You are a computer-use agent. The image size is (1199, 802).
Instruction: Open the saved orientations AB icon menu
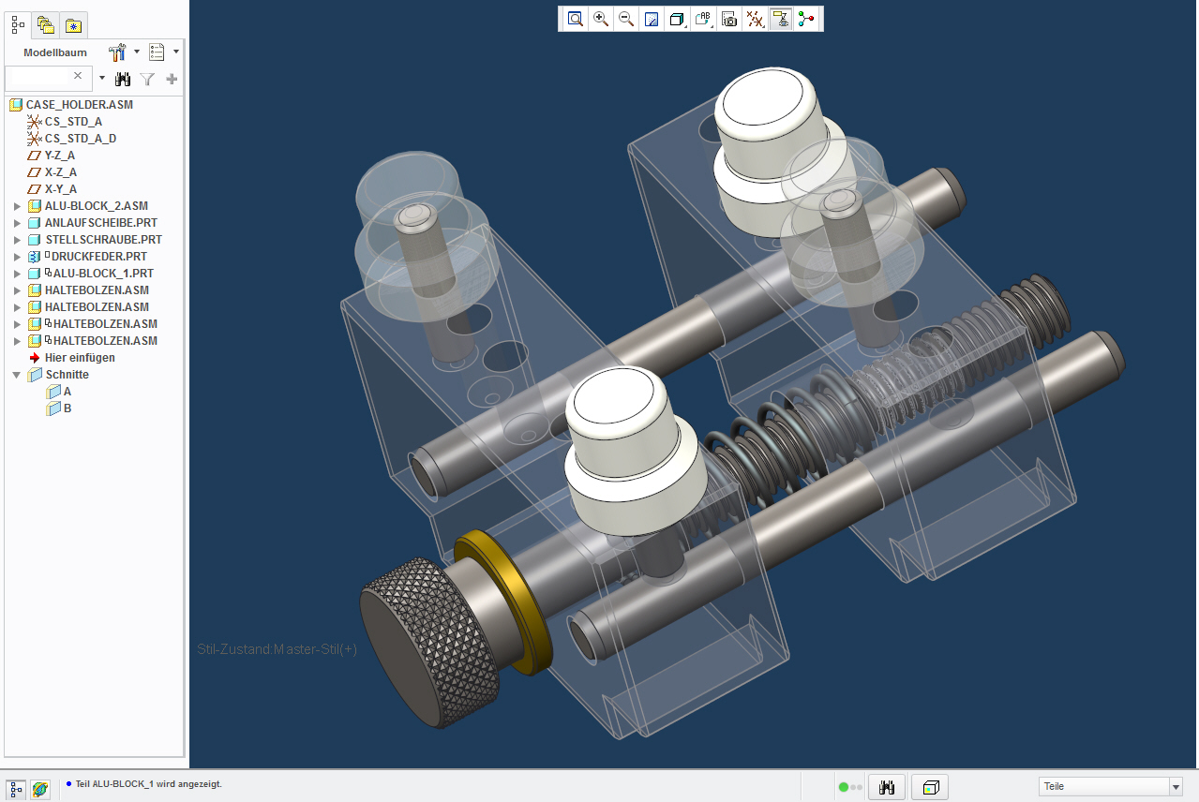[x=703, y=19]
